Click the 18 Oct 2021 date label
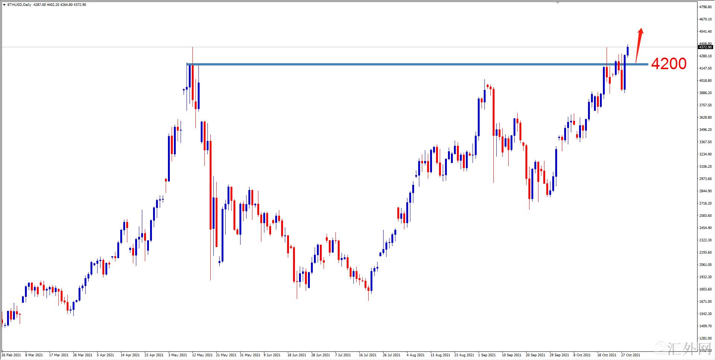715x360 pixels. click(x=607, y=355)
